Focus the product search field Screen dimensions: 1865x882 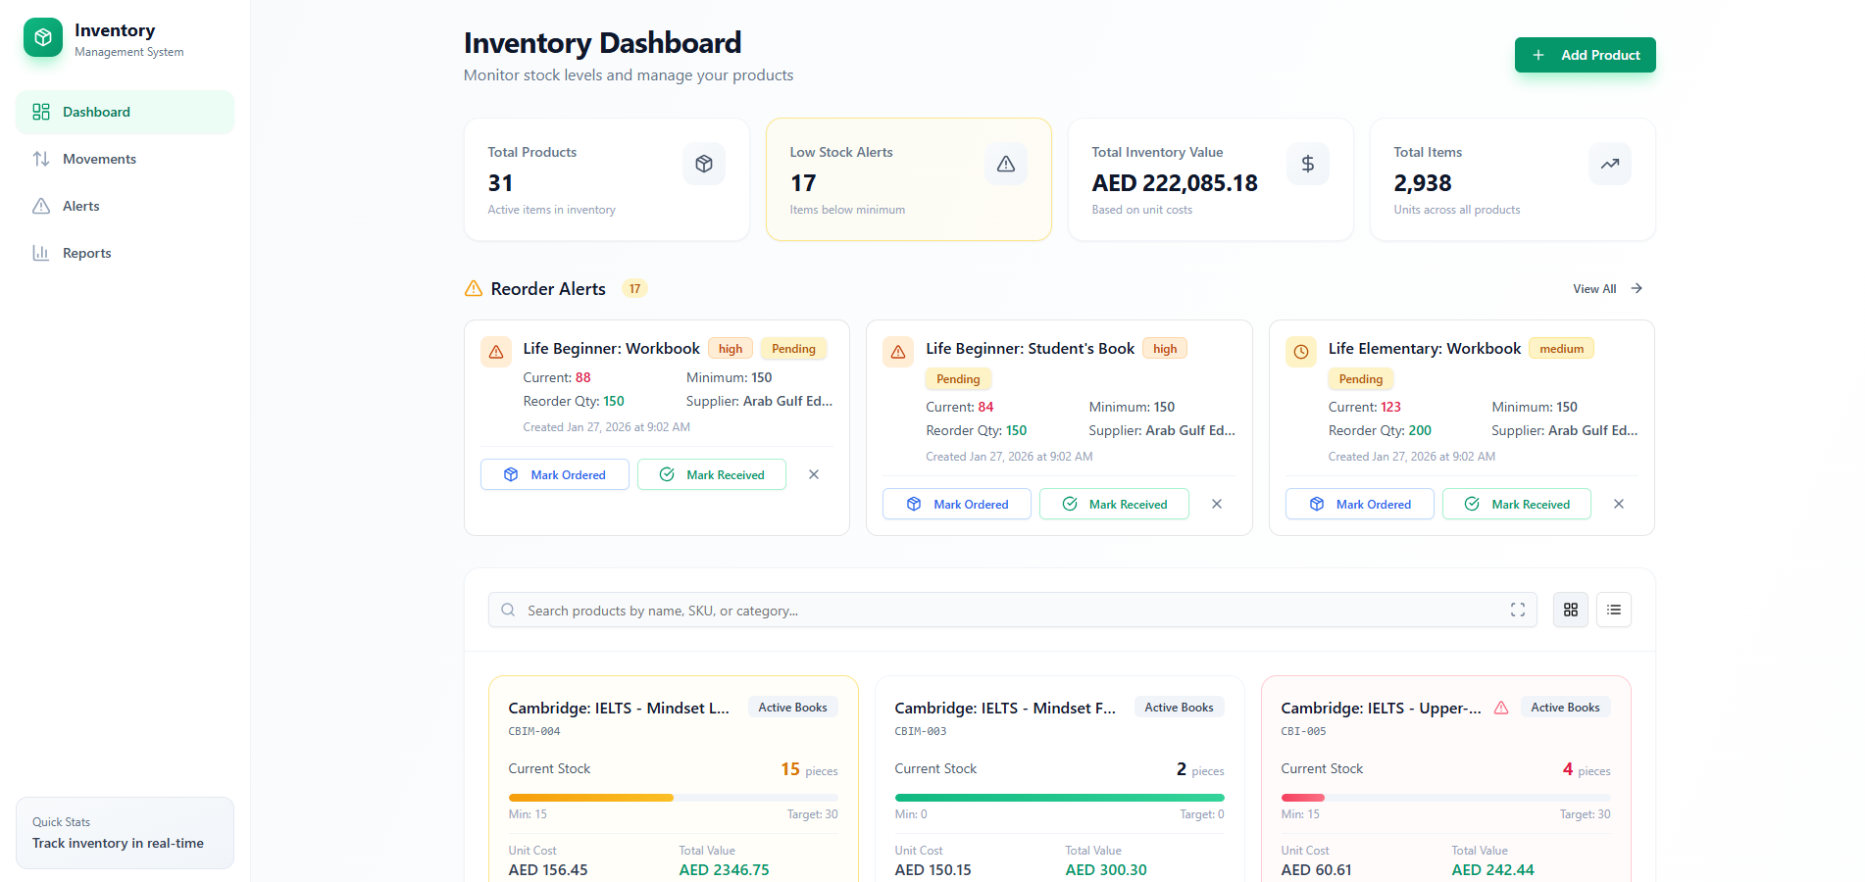tap(1012, 610)
